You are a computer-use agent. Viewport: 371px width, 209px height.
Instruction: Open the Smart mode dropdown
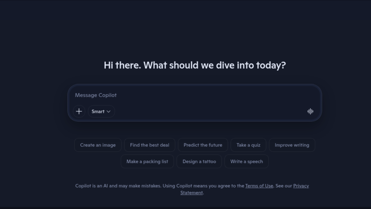(101, 111)
